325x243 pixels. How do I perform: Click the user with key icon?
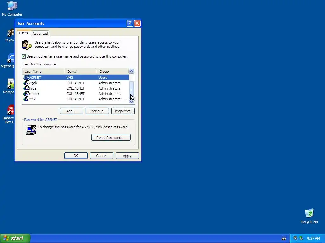27,45
